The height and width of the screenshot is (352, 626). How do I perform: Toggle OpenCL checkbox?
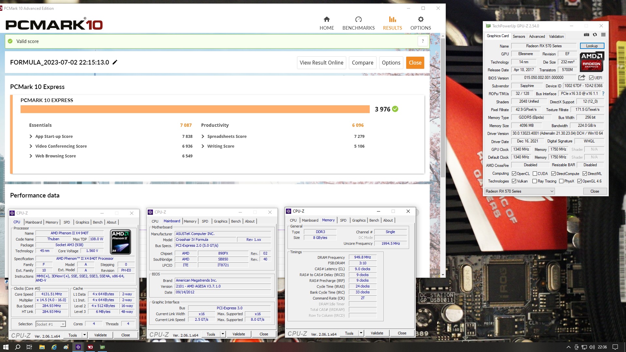point(514,174)
